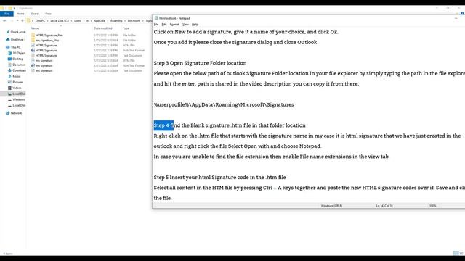Image resolution: width=465 pixels, height=261 pixels.
Task: Open the Format menu in Notepad
Action: click(x=174, y=24)
